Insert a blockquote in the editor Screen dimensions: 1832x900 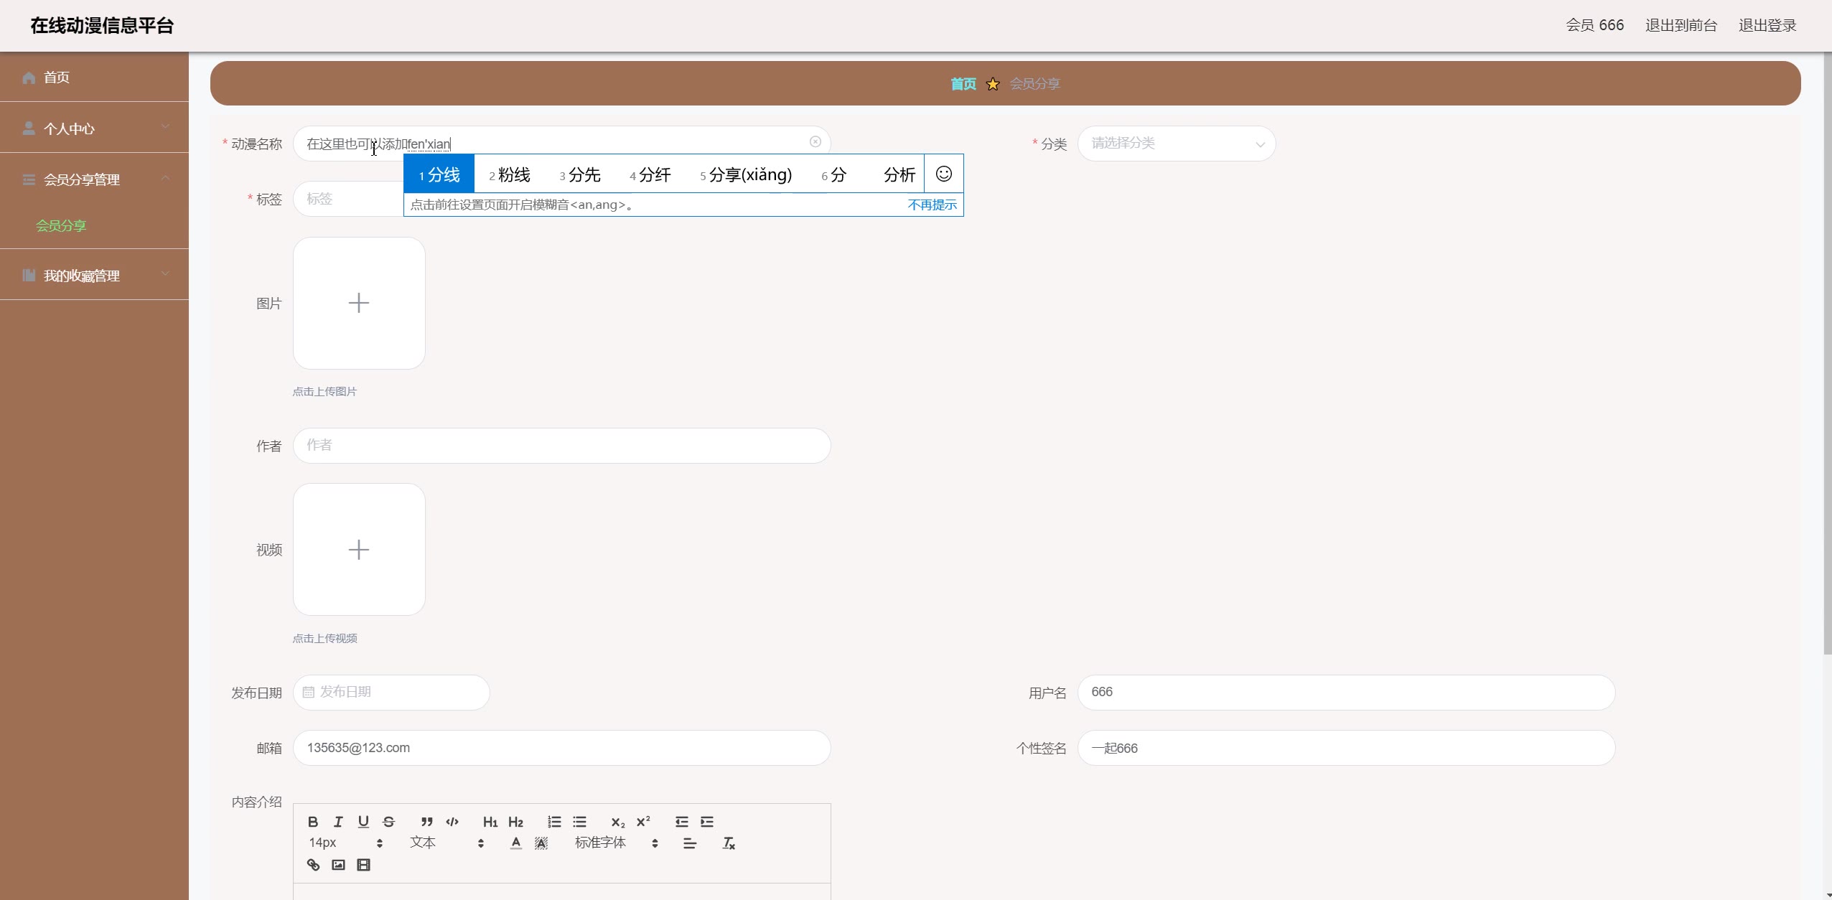(x=427, y=822)
